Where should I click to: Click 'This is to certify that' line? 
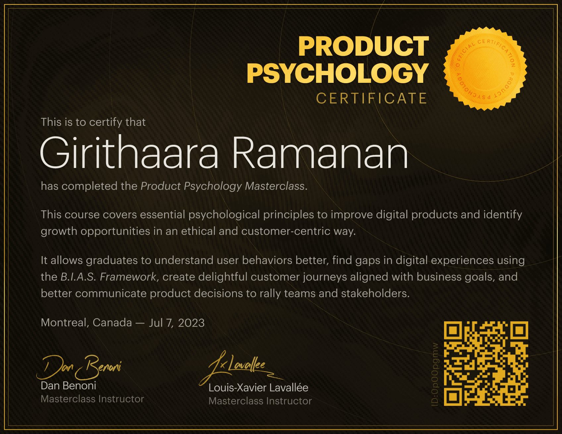(x=93, y=122)
